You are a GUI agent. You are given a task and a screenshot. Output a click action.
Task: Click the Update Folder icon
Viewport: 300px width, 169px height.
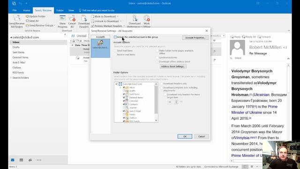click(x=27, y=16)
